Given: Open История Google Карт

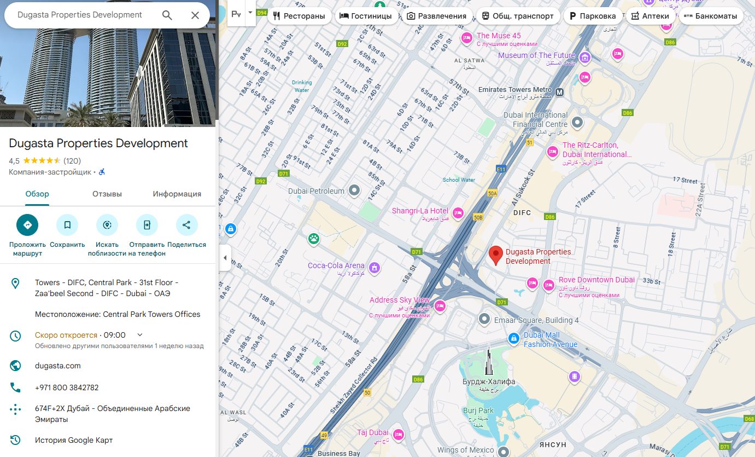Looking at the screenshot, I should (x=74, y=440).
